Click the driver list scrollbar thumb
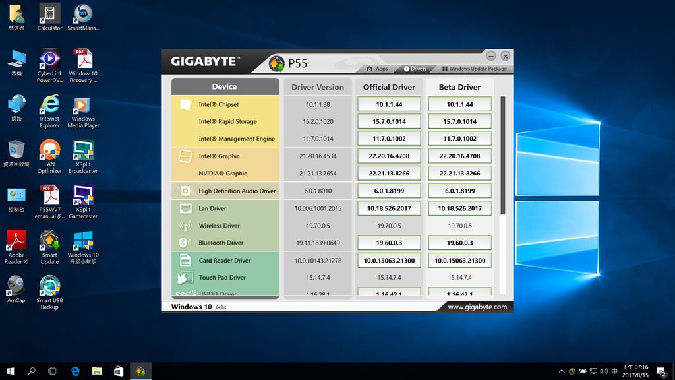Image resolution: width=675 pixels, height=380 pixels. click(502, 156)
